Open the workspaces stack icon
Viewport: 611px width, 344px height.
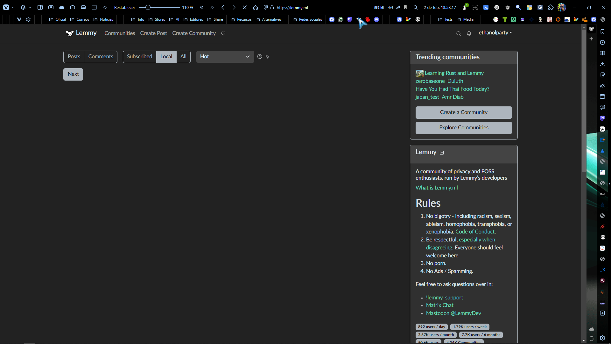[23, 7]
